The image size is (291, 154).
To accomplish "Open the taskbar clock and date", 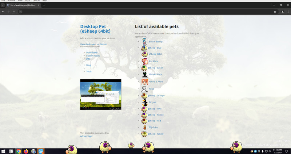I will 278,151.
